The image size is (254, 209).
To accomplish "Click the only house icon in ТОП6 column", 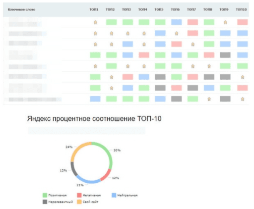I will click(x=177, y=34).
